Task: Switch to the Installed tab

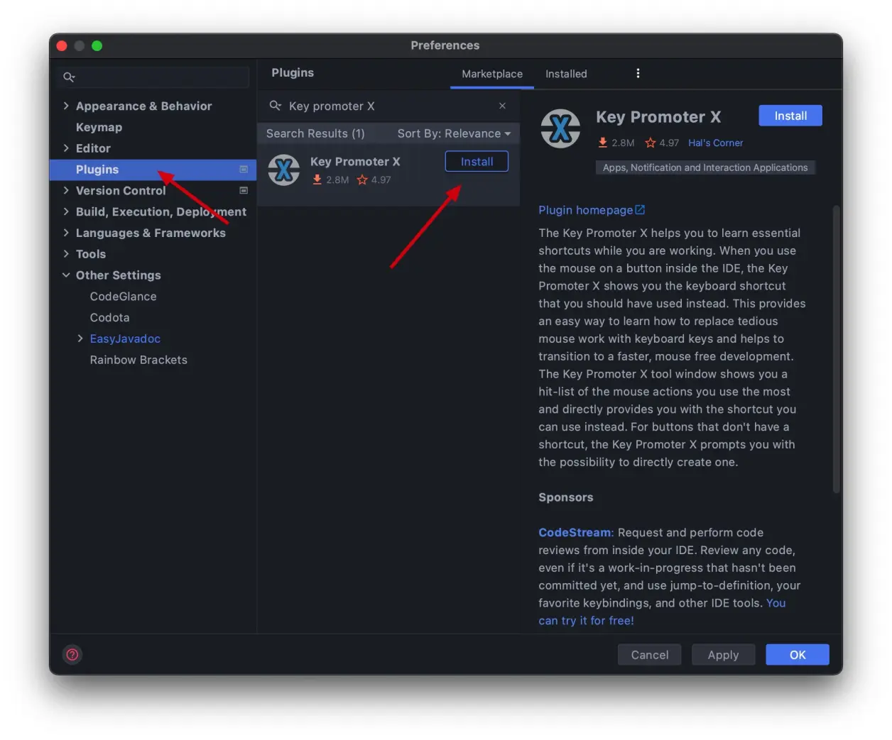Action: click(x=566, y=74)
